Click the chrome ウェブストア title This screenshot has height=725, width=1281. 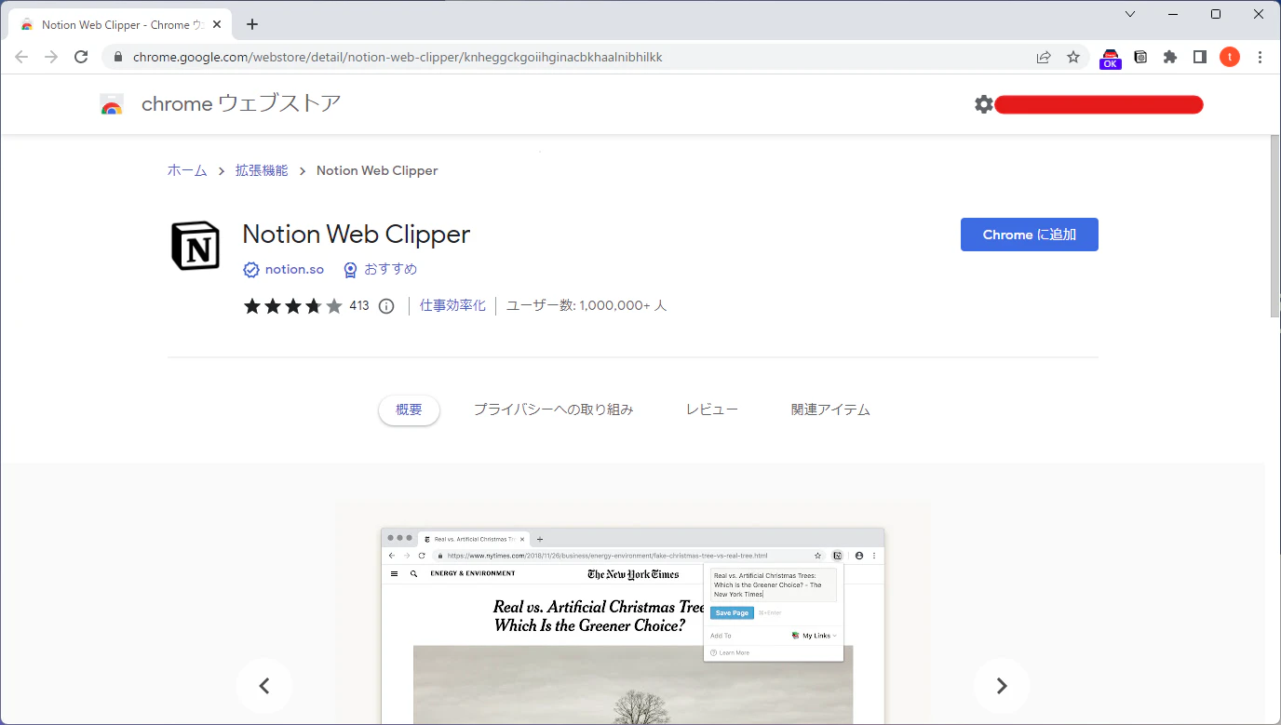pyautogui.click(x=241, y=104)
